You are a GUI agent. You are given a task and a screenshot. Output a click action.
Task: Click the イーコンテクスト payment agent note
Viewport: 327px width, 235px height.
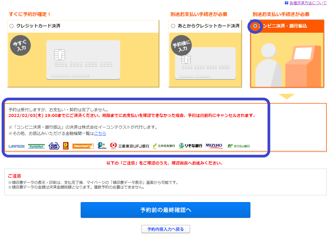point(83,127)
